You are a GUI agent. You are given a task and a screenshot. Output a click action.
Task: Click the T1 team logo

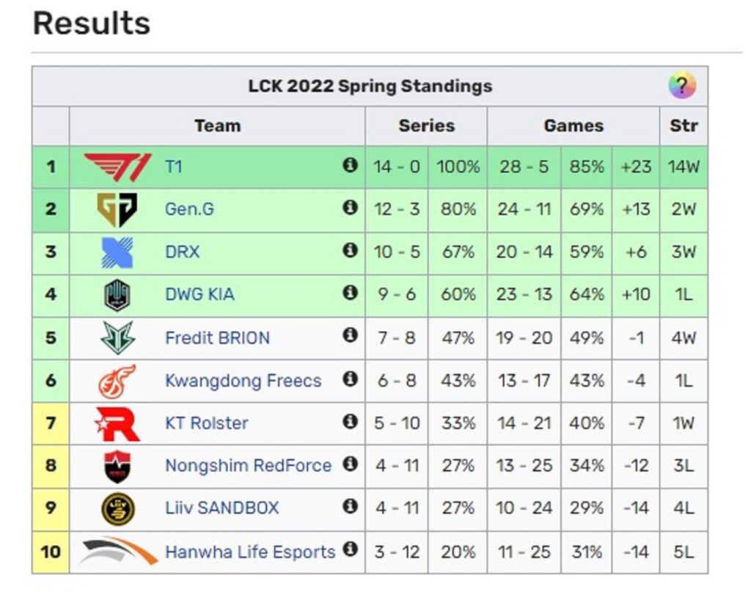pyautogui.click(x=117, y=167)
